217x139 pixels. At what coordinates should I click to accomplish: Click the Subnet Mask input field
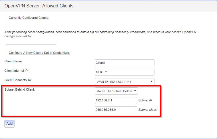(116, 110)
